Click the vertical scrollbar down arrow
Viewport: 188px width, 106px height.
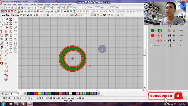pyautogui.click(x=145, y=88)
